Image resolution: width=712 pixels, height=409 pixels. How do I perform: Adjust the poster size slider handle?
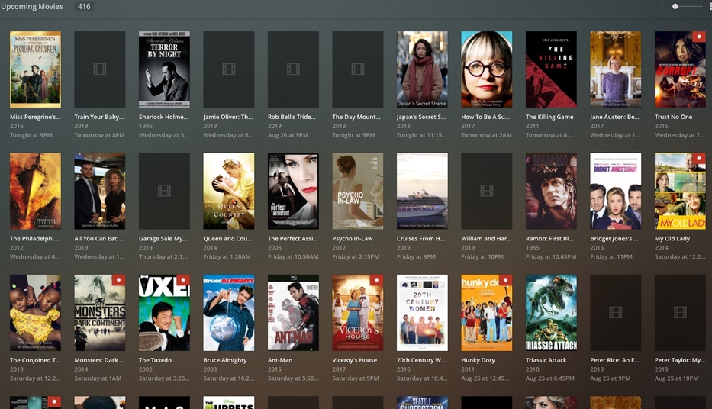(x=675, y=6)
